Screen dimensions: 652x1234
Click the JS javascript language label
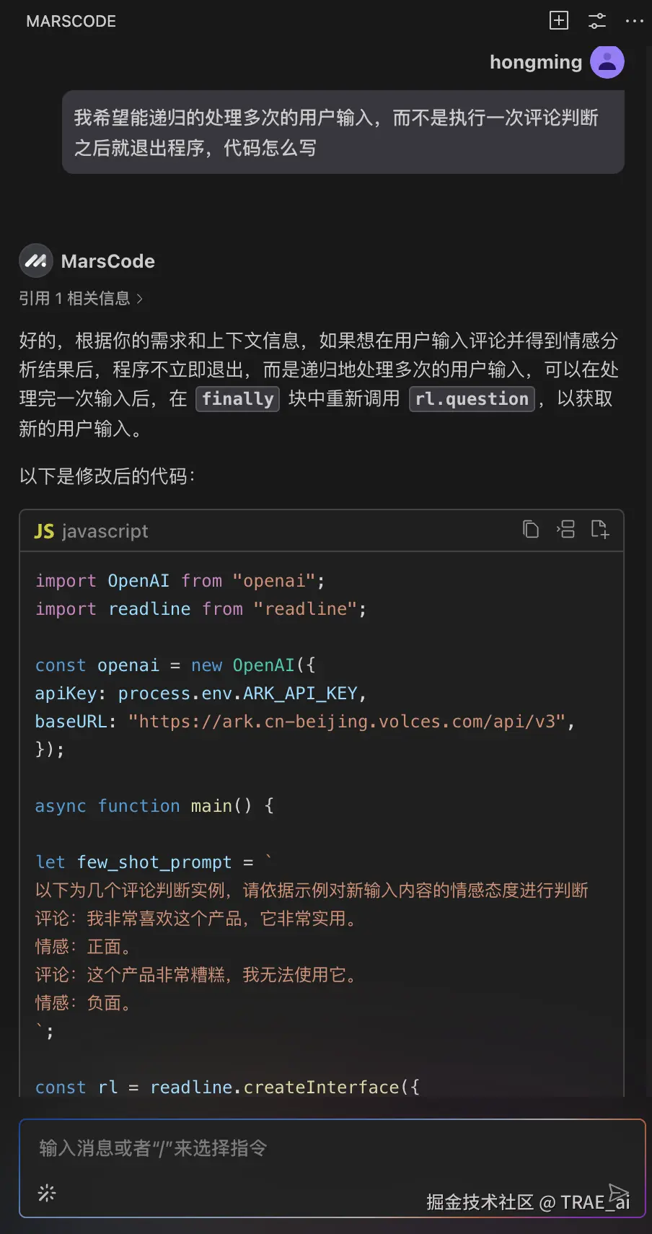[x=89, y=530]
